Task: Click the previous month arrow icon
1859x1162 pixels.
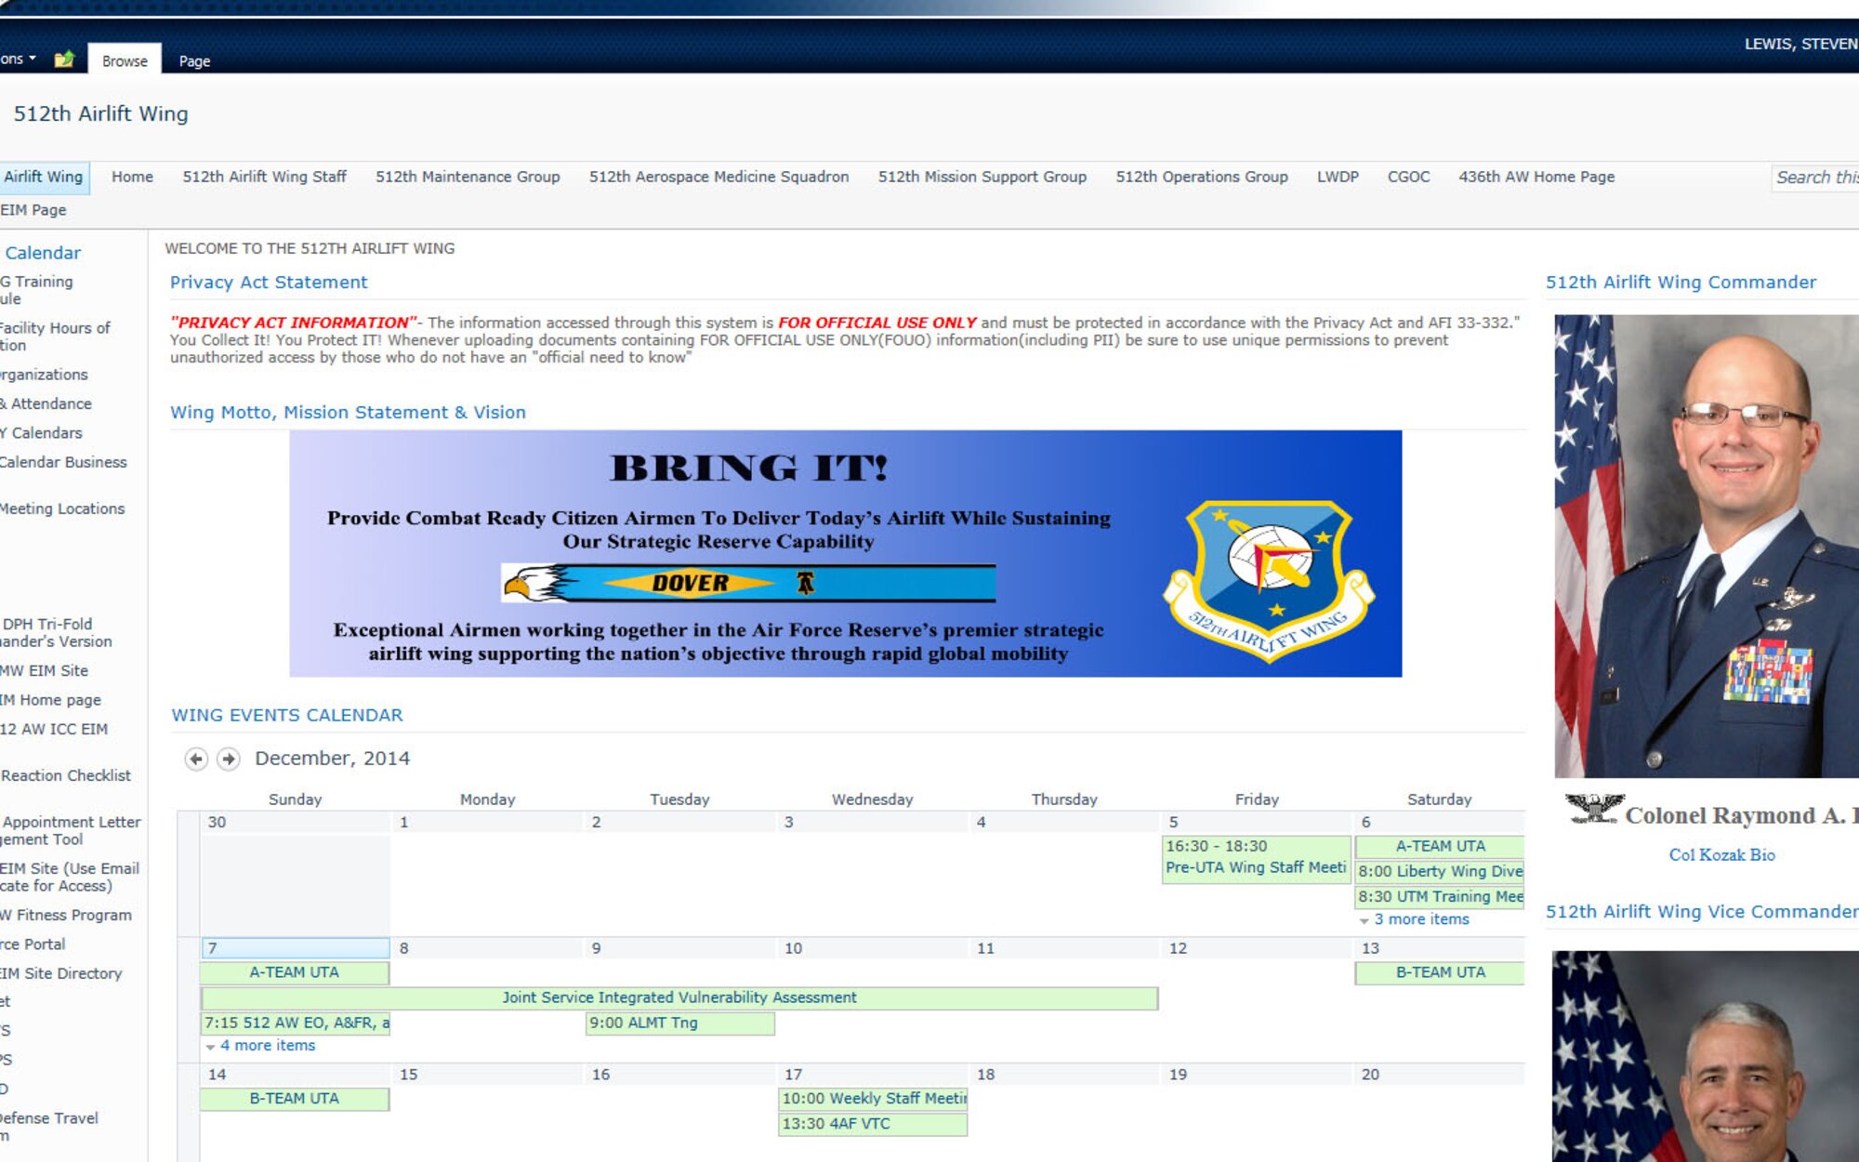Action: coord(196,759)
